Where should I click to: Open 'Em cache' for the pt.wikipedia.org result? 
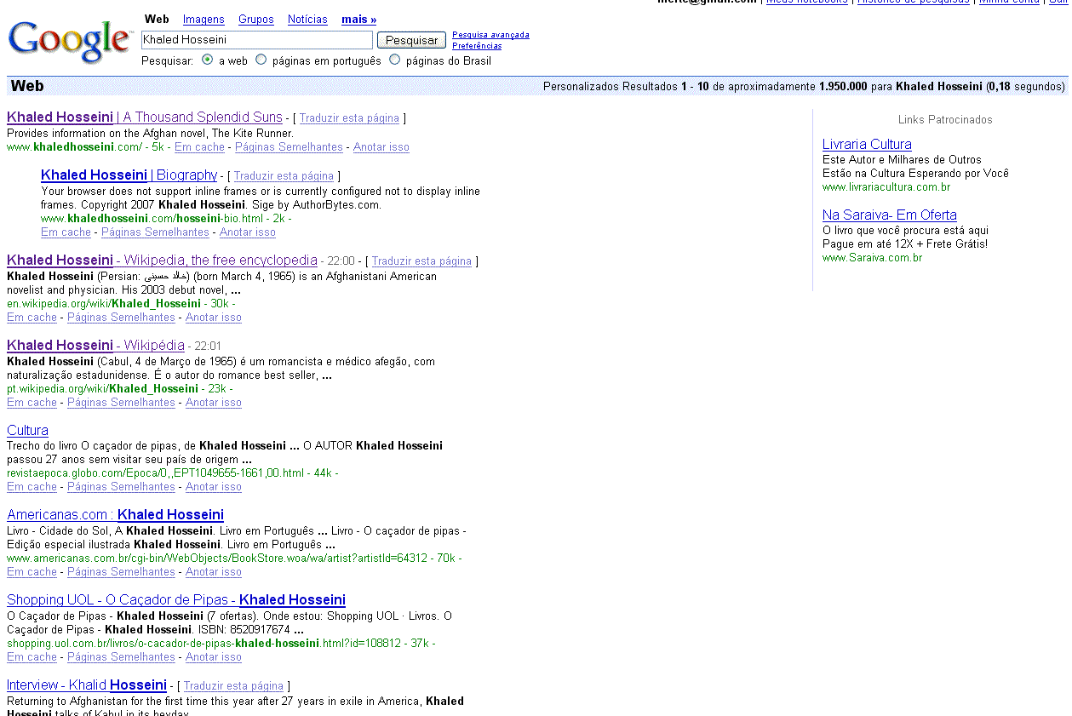(32, 403)
